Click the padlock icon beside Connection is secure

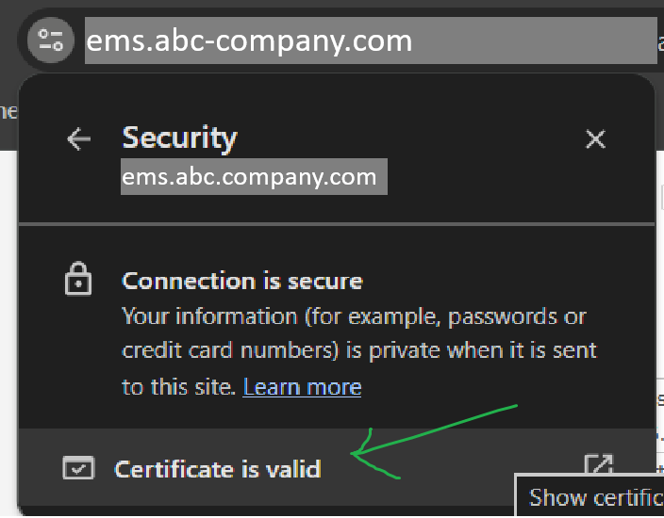click(x=77, y=281)
